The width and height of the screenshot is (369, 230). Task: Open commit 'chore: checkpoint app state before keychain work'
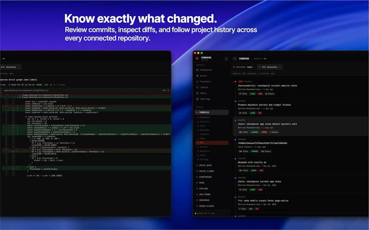pyautogui.click(x=268, y=124)
